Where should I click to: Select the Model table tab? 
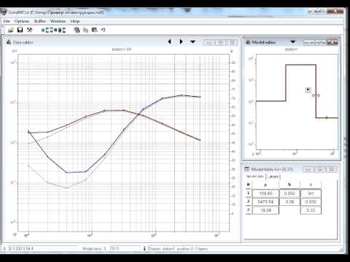point(255,176)
